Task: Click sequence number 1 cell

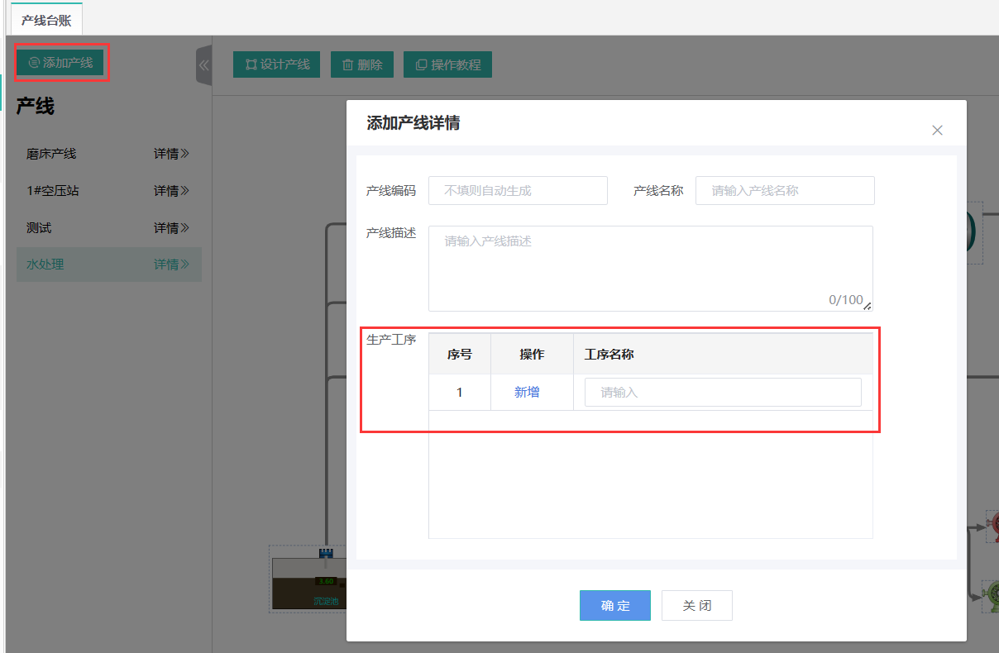Action: click(460, 393)
